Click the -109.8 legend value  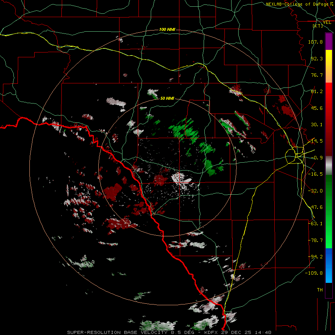(x=314, y=273)
